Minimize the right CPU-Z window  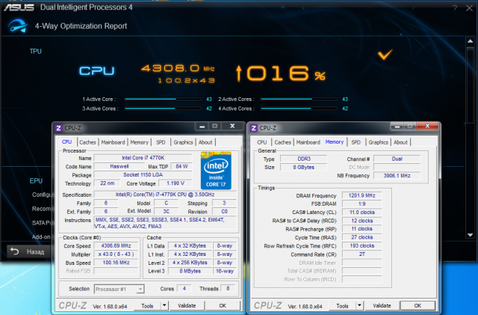pyautogui.click(x=397, y=126)
